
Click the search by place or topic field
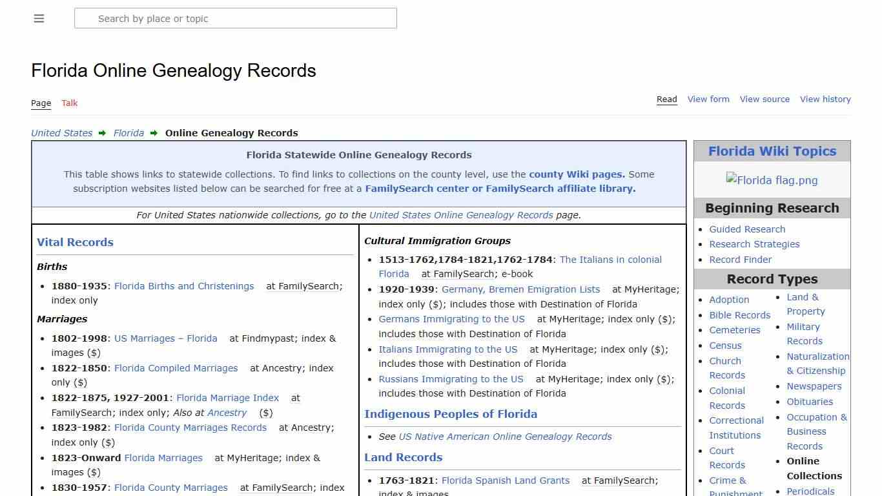point(236,18)
